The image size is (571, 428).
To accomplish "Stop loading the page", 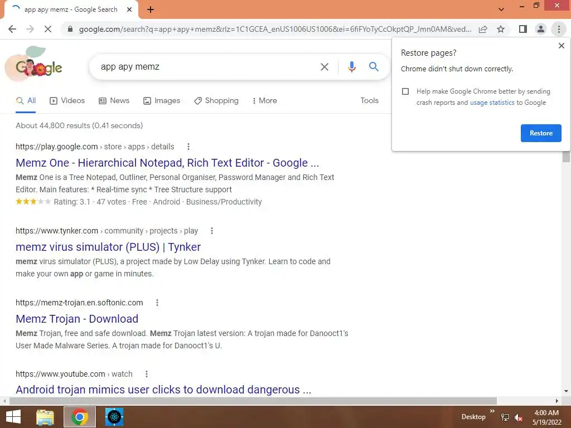I will pyautogui.click(x=48, y=29).
